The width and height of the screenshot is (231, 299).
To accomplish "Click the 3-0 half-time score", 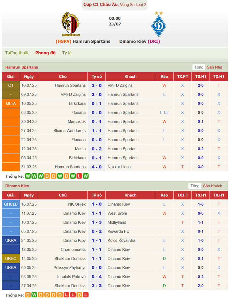I will (x=200, y=167).
